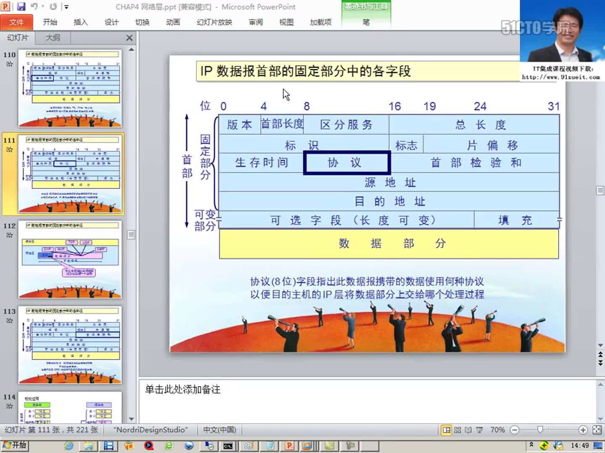
Task: Select slide 113 thumbnail
Action: coord(70,345)
